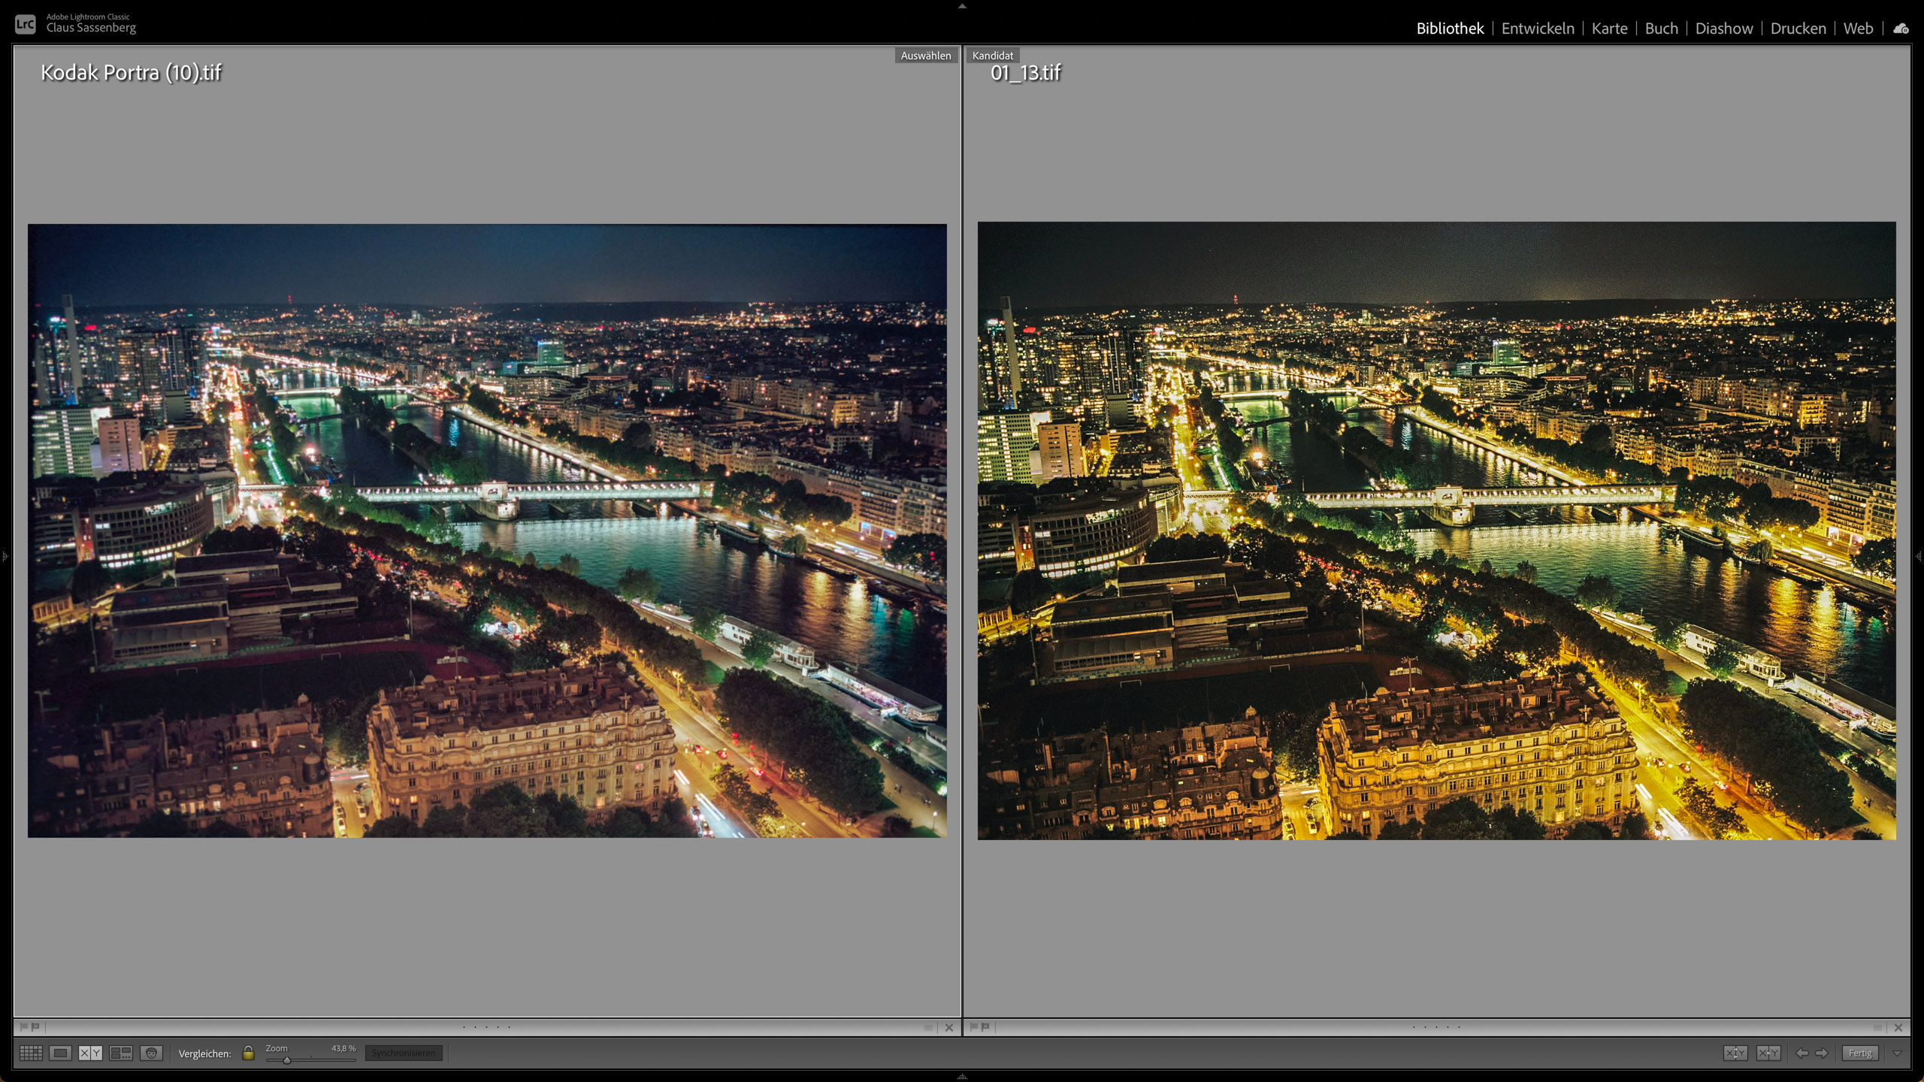The height and width of the screenshot is (1082, 1924).
Task: Select next photo with right arrow
Action: [1821, 1053]
